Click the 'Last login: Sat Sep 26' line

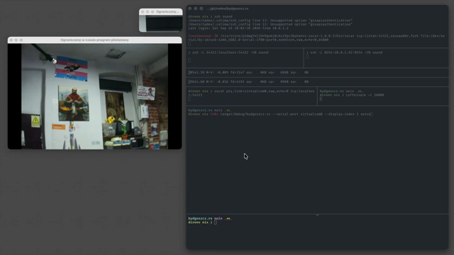pyautogui.click(x=238, y=28)
